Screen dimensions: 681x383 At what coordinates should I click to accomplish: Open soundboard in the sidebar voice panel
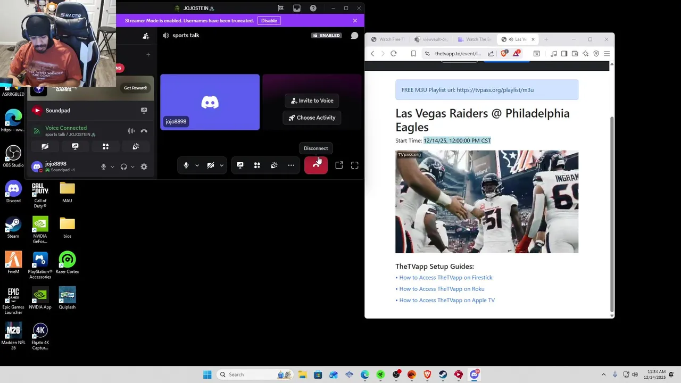point(136,146)
